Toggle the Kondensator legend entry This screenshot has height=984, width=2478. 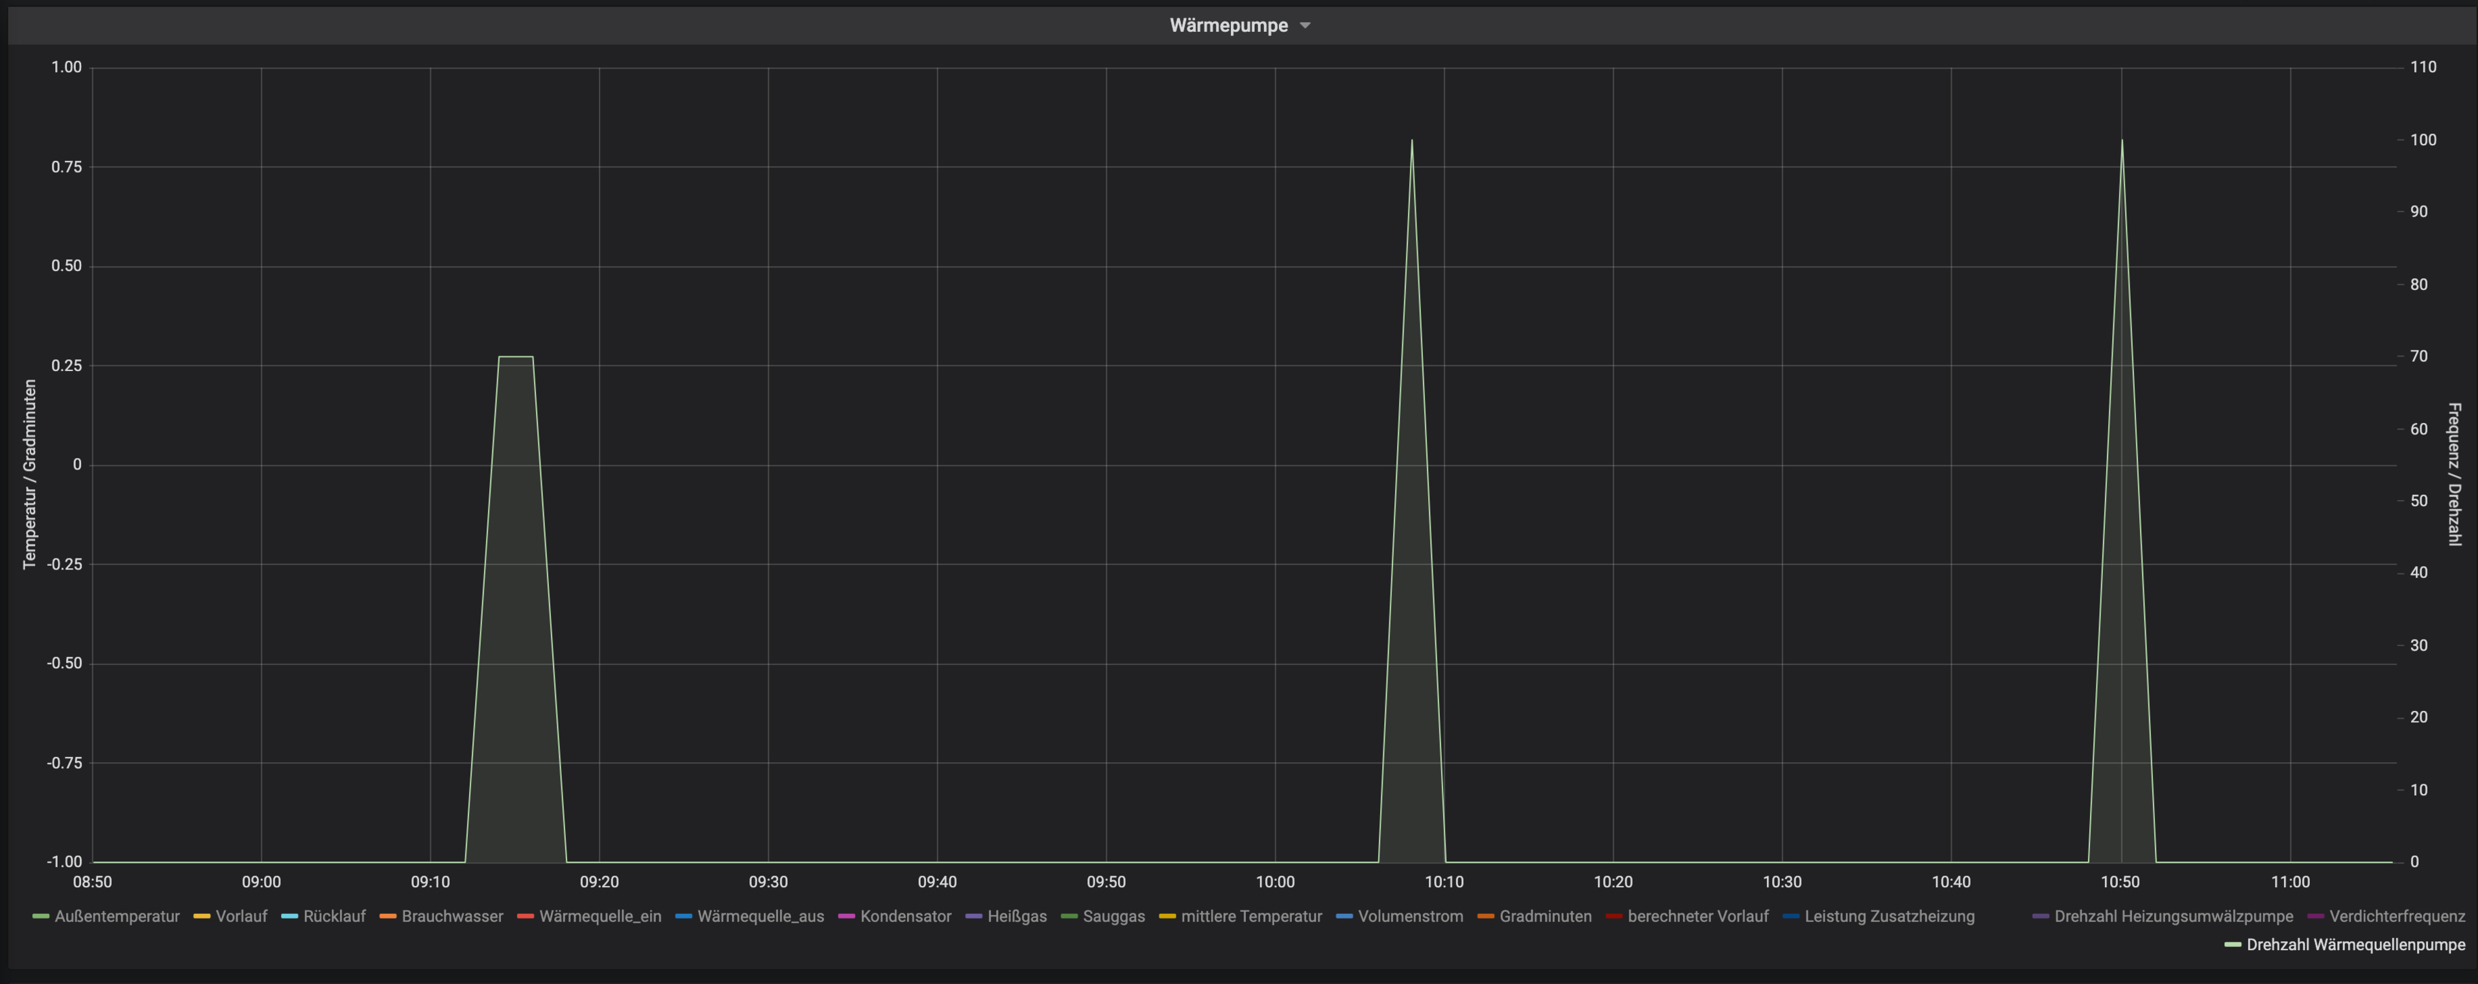(x=905, y=917)
